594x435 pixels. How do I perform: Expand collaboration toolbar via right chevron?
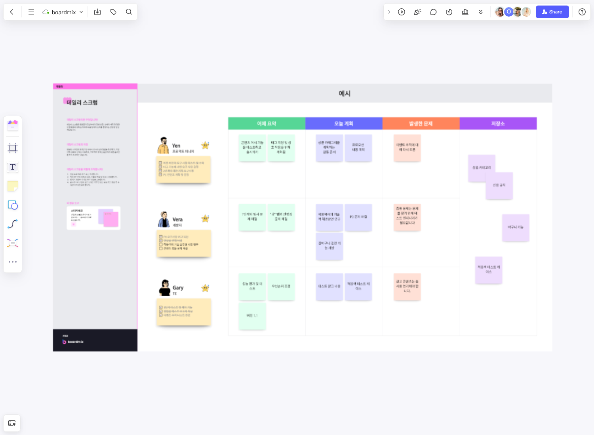pos(389,12)
